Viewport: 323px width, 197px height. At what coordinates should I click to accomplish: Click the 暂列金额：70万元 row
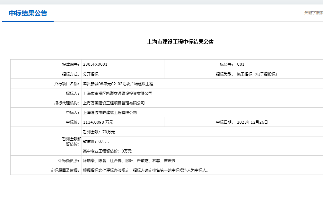99,132
